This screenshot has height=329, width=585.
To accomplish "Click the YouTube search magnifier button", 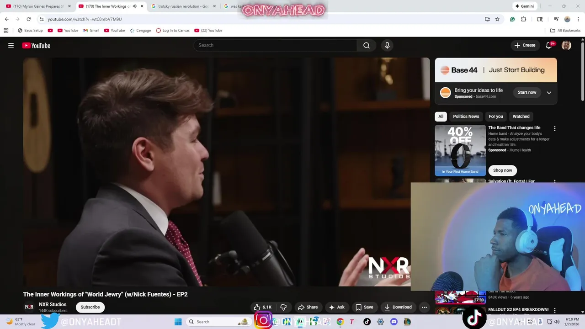I will [x=367, y=45].
